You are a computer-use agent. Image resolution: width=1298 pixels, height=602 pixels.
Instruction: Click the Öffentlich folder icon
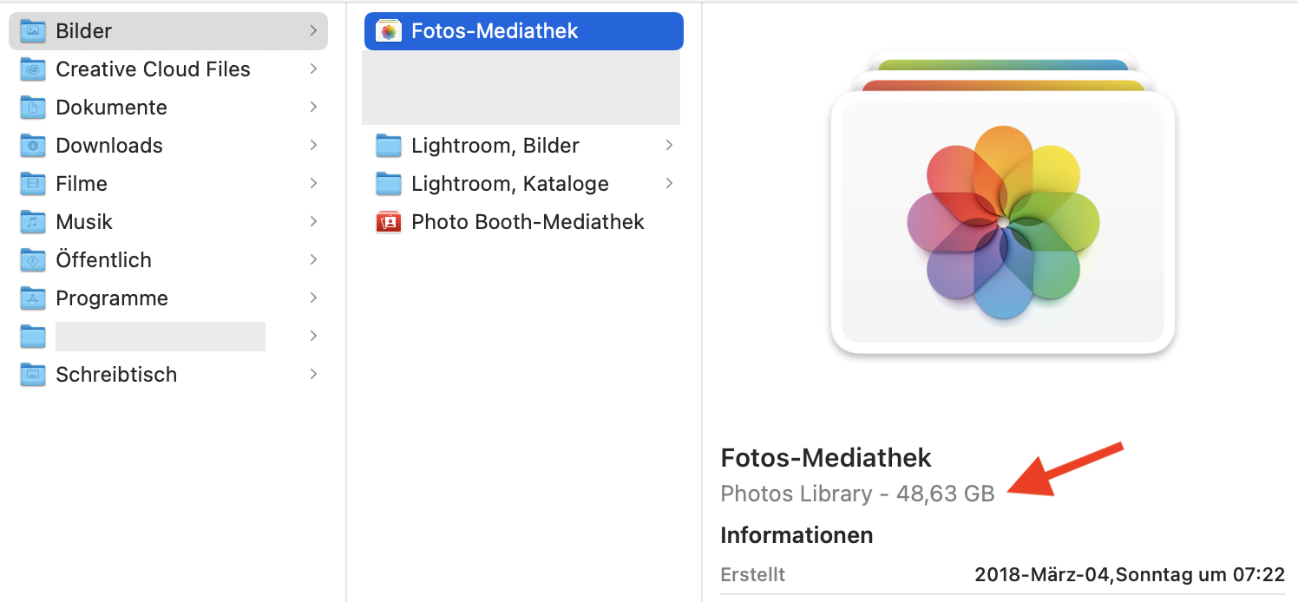click(x=33, y=260)
